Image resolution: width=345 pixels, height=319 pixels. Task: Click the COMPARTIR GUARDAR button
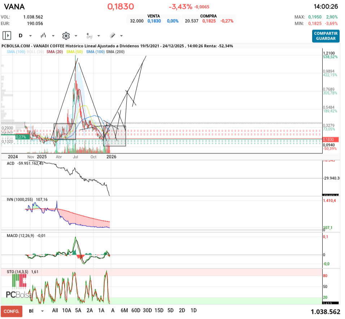pos(326,36)
